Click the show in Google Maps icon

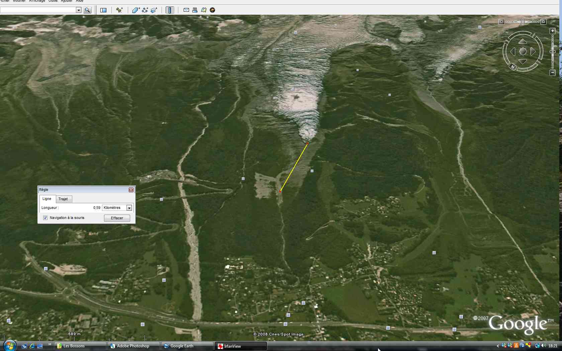click(204, 10)
